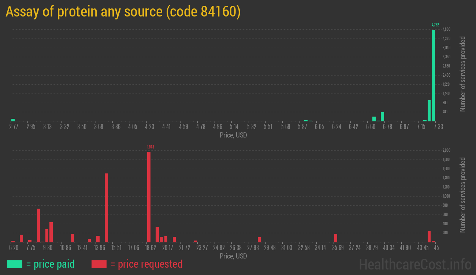Click the "Price, USD" label under the top chart
Image resolution: width=476 pixels, height=275 pixels.
point(233,135)
